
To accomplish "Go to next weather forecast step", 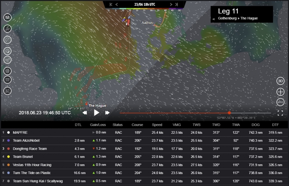I will 171,5.
